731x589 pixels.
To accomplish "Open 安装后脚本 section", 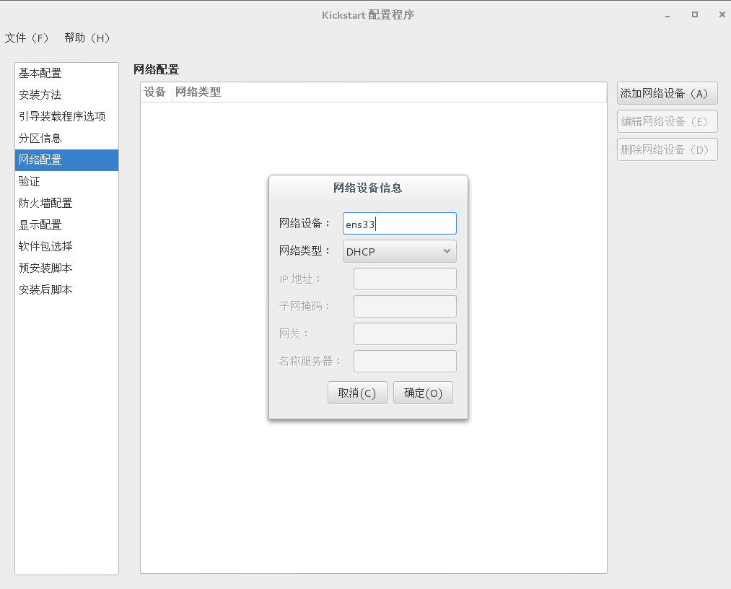I will click(x=66, y=289).
